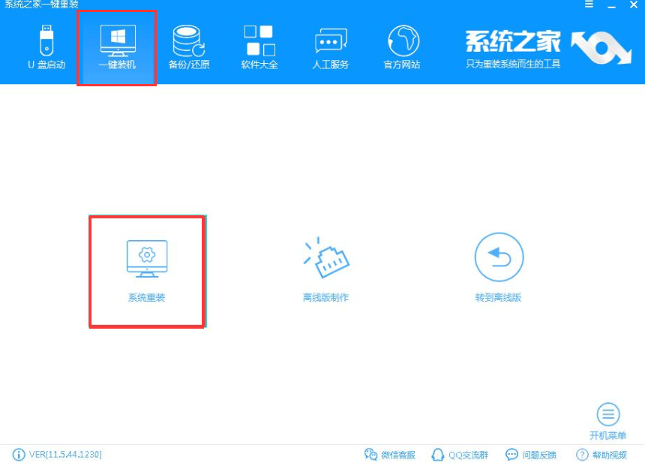Select the 一键装机 tab
645x463 pixels.
pyautogui.click(x=116, y=45)
